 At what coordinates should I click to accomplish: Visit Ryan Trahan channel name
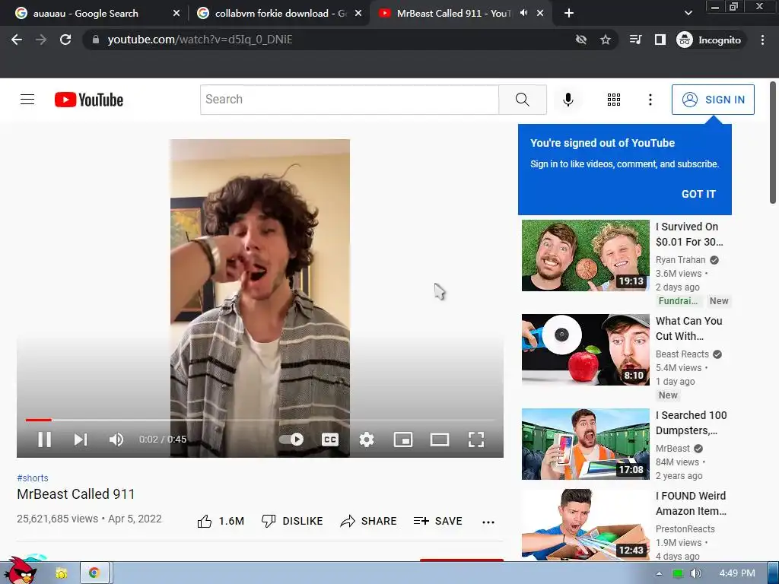tap(680, 260)
